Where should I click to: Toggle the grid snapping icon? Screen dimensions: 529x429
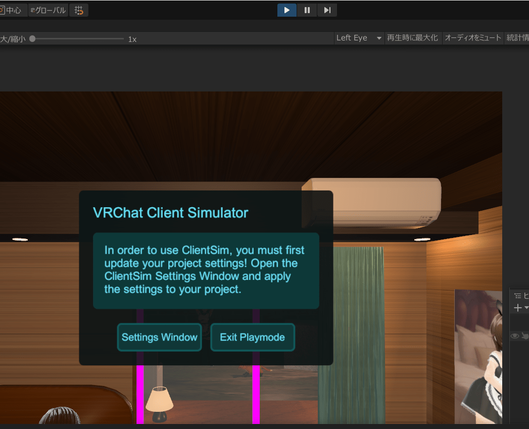click(x=79, y=10)
